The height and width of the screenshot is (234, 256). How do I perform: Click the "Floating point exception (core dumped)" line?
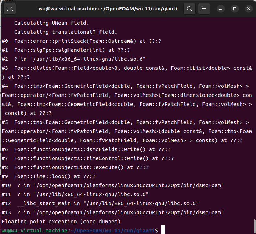[x=61, y=222]
